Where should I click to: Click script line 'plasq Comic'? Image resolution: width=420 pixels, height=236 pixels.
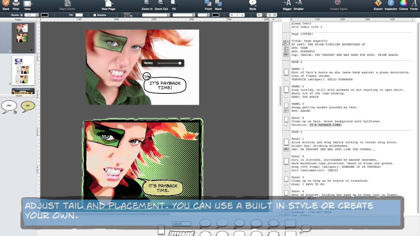[301, 24]
